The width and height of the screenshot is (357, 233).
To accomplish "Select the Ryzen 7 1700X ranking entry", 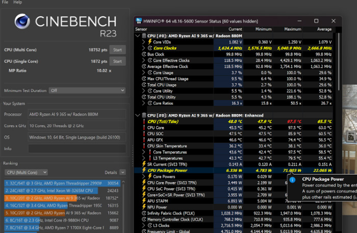I will (62, 227).
